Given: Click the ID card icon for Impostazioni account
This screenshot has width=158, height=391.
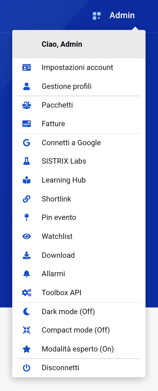Looking at the screenshot, I should [x=27, y=68].
